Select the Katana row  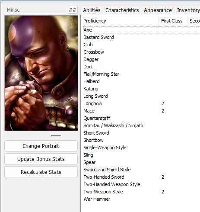click(141, 89)
